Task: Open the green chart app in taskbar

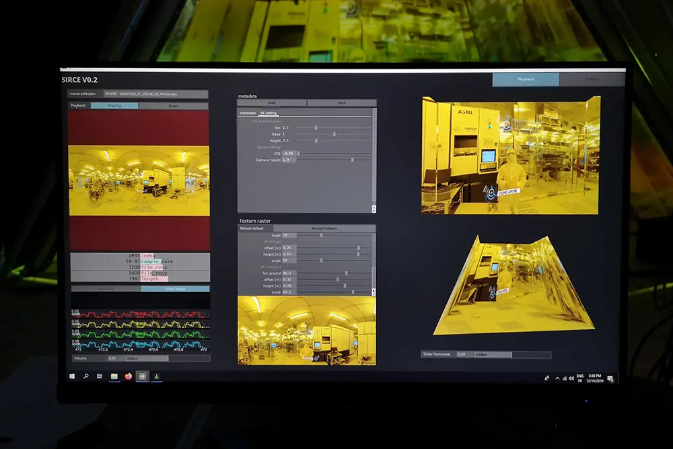Action: pos(157,376)
